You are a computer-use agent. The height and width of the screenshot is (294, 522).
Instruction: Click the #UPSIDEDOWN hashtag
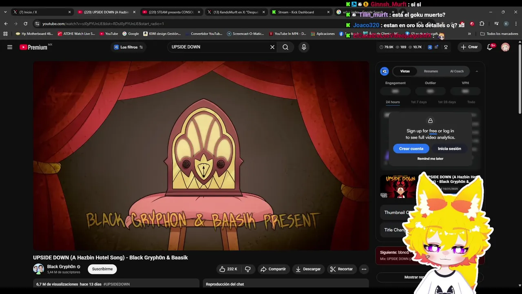117,284
